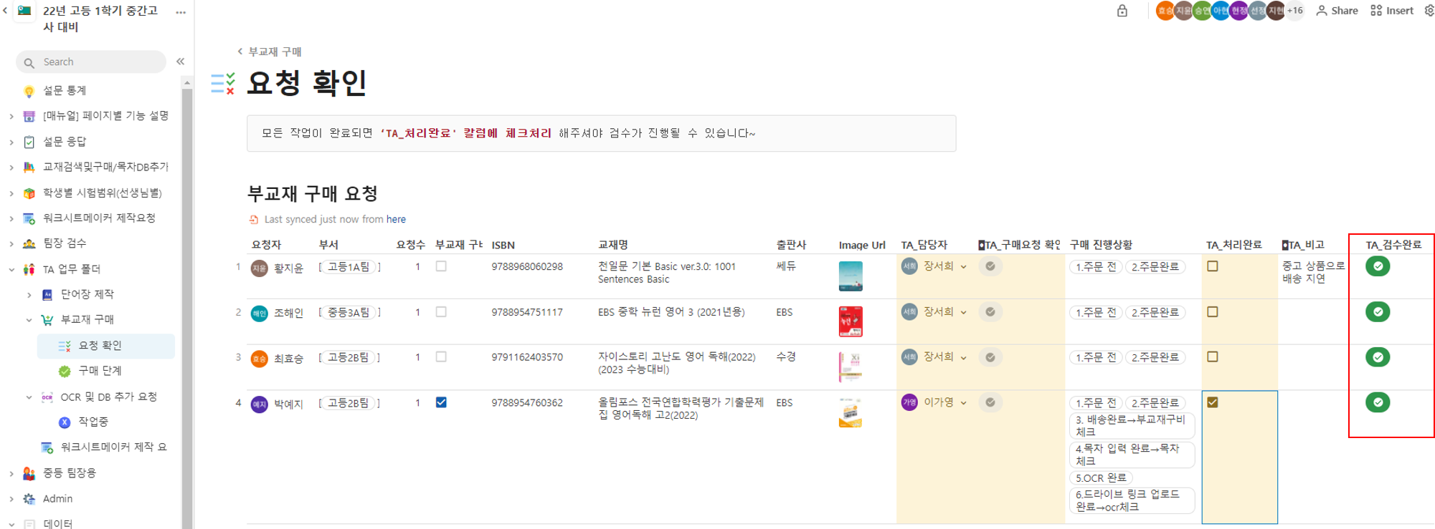
Task: Check TA_처리완료 for 최효송 row
Action: click(1213, 356)
